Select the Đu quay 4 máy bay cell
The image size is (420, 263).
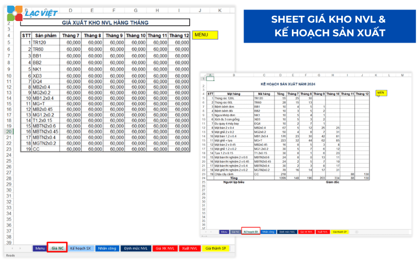tap(234, 124)
